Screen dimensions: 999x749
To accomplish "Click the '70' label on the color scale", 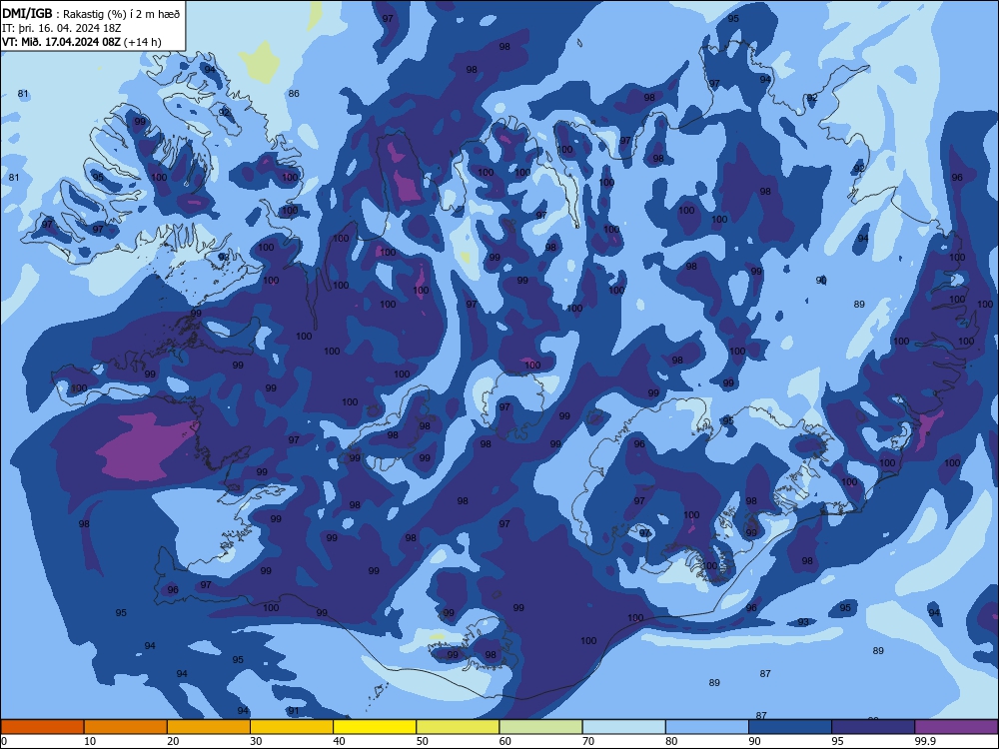I will coord(588,741).
